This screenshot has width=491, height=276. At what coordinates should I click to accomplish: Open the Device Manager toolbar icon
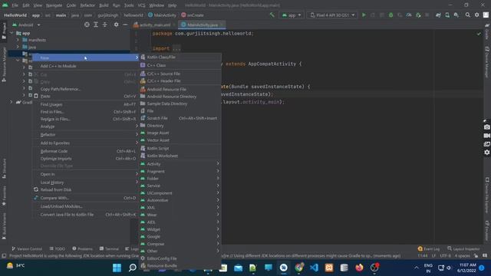447,15
